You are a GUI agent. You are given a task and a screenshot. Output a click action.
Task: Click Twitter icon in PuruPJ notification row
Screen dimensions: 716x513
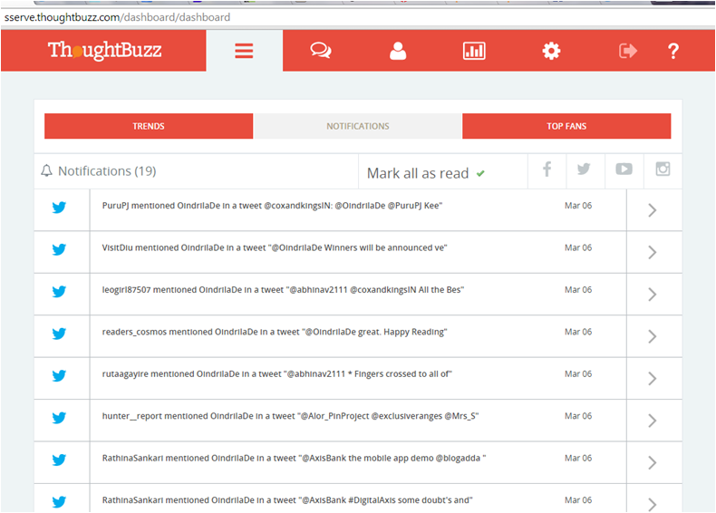59,208
